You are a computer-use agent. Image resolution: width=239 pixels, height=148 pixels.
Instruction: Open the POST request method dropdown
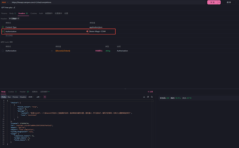point(5,2)
